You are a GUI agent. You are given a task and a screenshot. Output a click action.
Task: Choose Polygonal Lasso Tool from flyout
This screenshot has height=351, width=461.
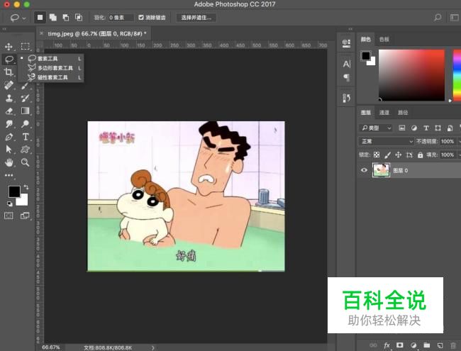coord(51,68)
